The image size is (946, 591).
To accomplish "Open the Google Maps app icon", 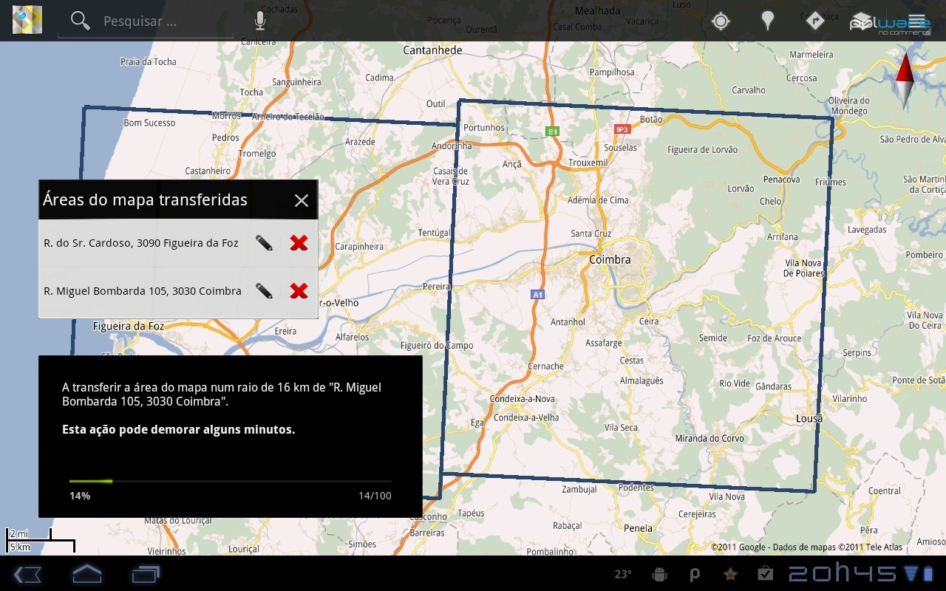I will coord(27,21).
